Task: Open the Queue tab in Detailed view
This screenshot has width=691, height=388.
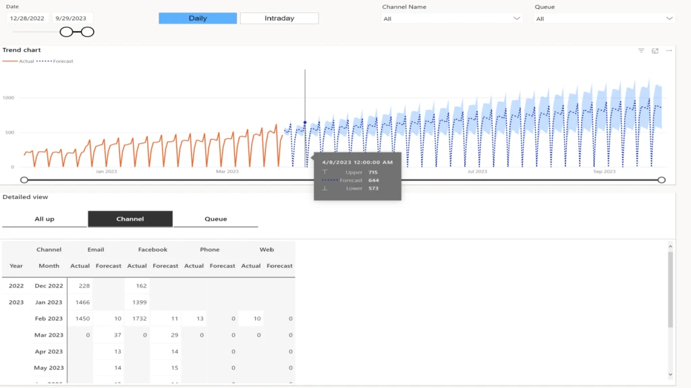Action: (x=216, y=219)
